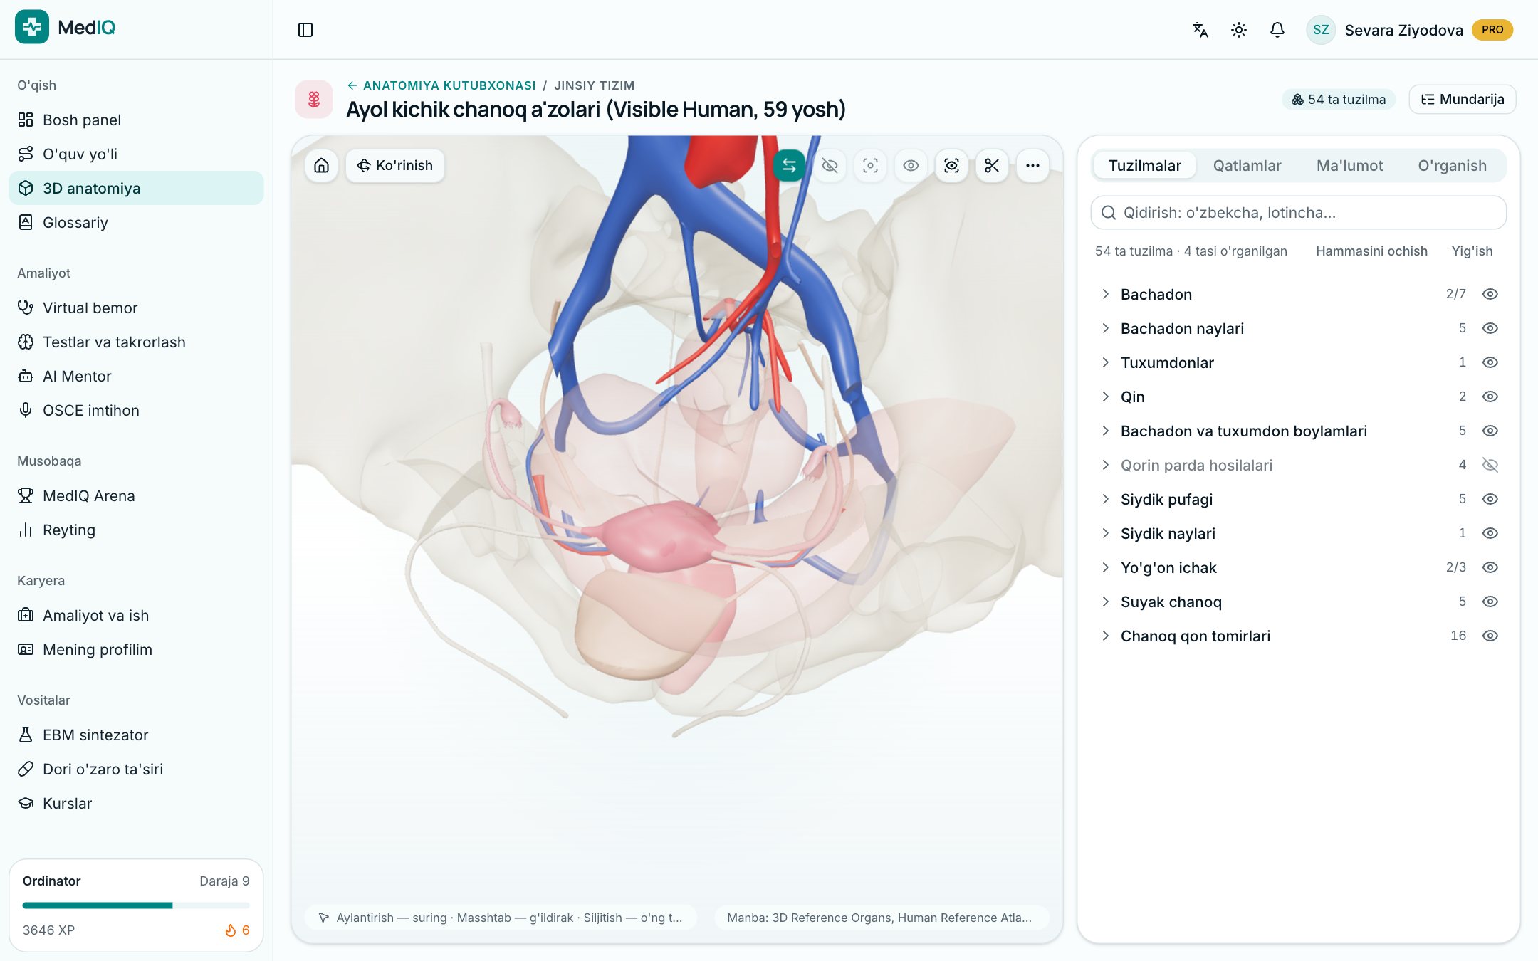Toggle visibility of Suyak chanoq
1538x961 pixels.
click(1490, 602)
